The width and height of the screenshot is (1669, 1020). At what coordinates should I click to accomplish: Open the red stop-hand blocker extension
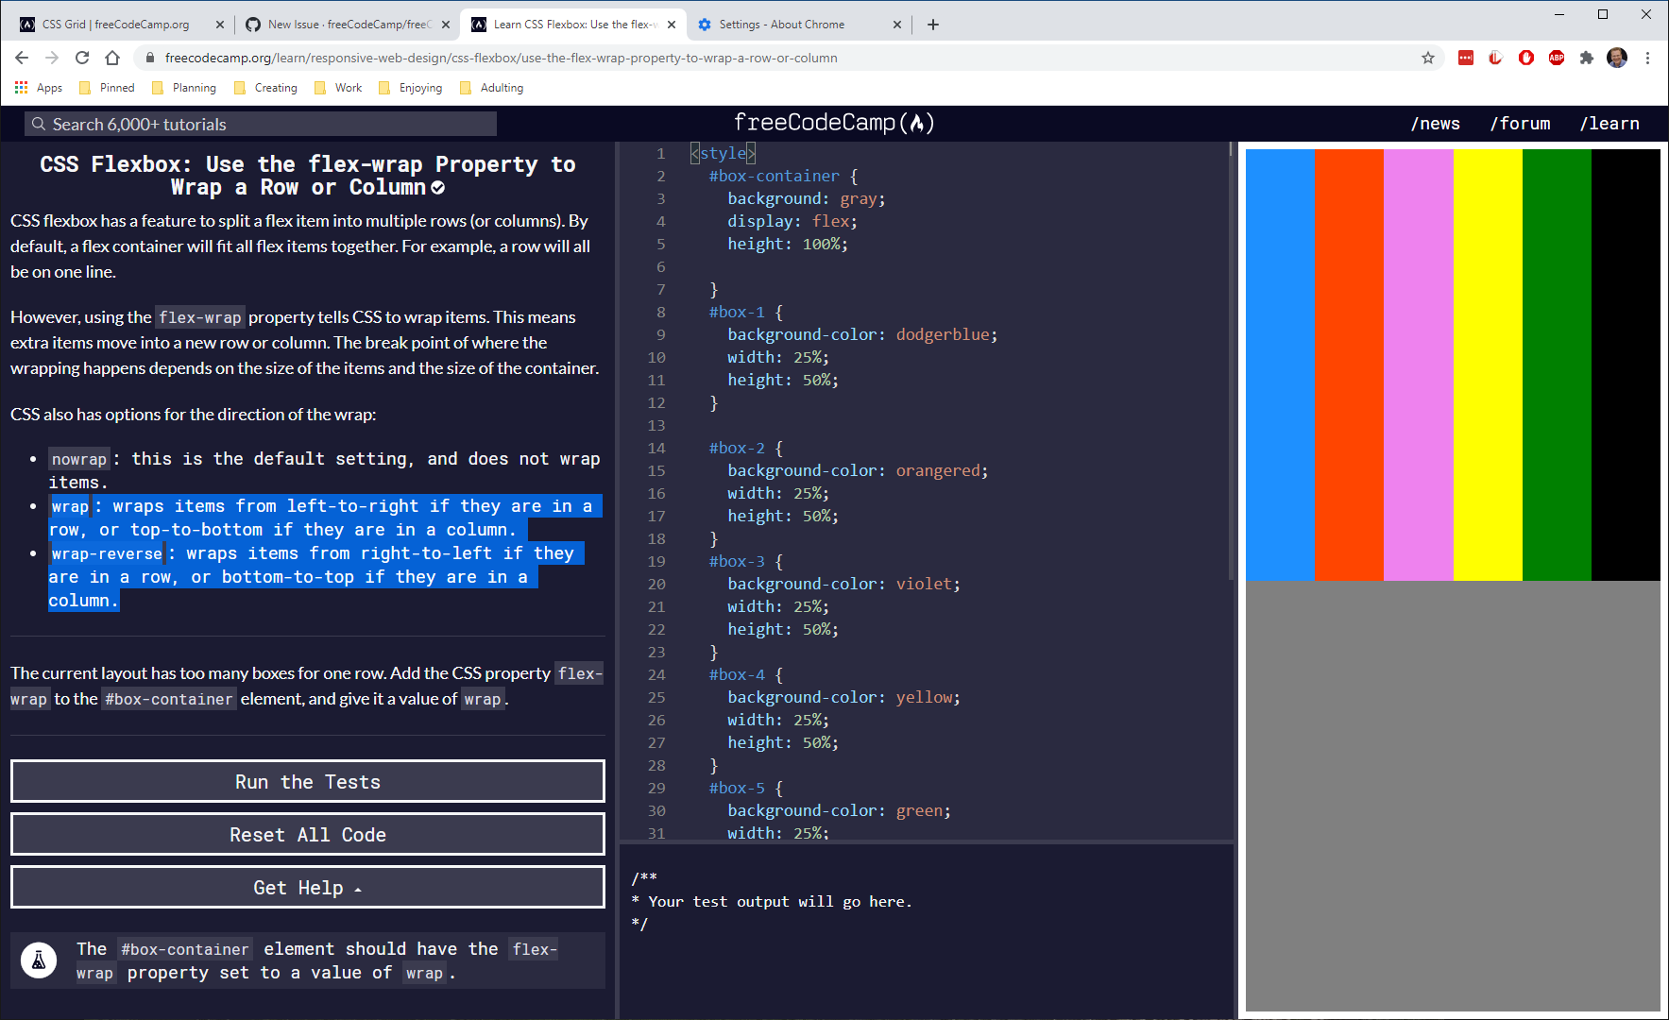1526,58
